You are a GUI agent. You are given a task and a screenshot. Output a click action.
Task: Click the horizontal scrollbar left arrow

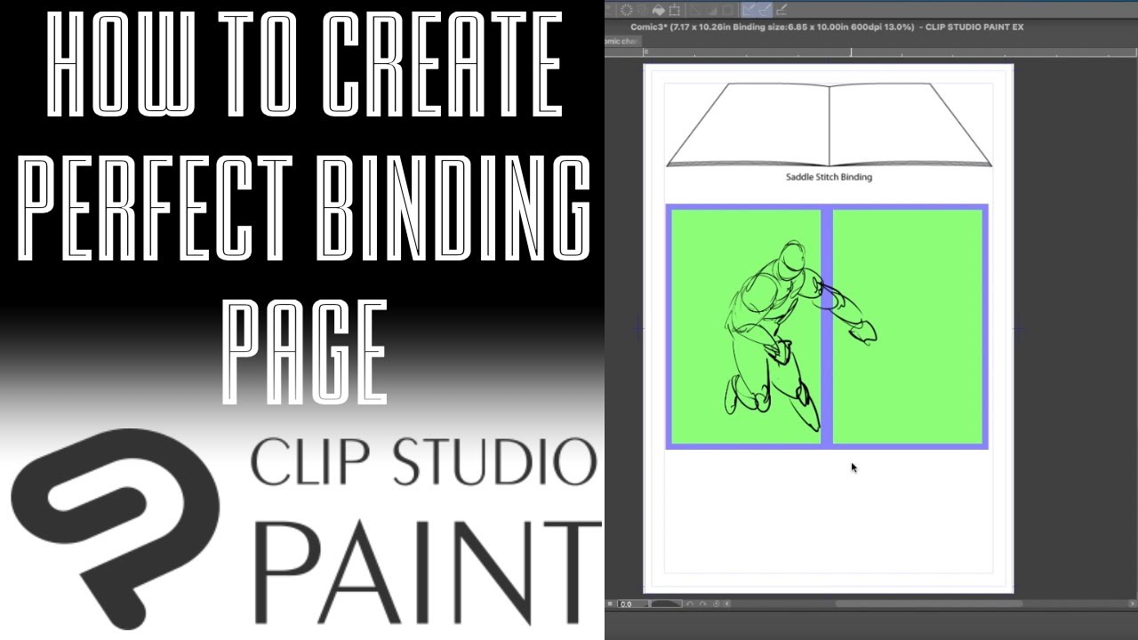pos(727,604)
